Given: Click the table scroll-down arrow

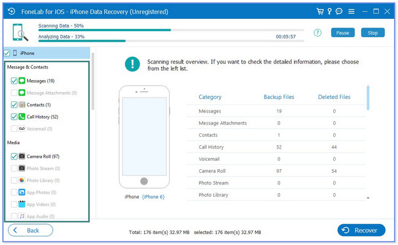Looking at the screenshot, I should [368, 198].
